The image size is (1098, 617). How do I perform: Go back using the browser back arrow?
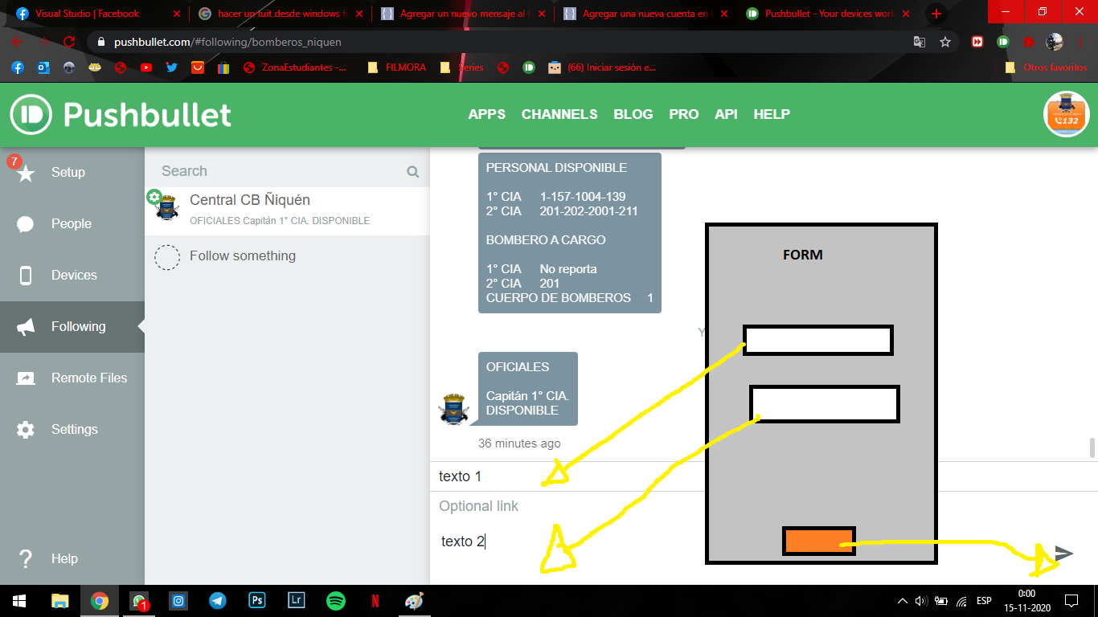[18, 42]
